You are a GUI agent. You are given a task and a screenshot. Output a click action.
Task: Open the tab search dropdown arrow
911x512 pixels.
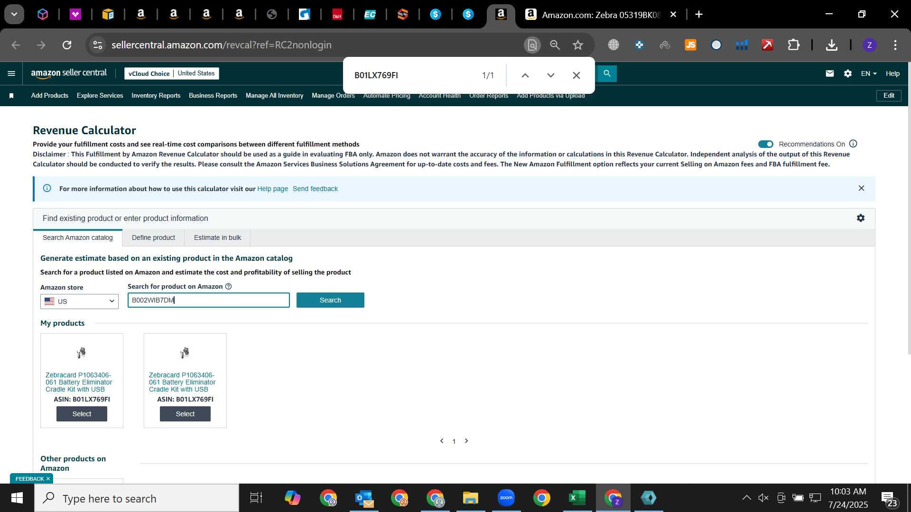click(14, 14)
